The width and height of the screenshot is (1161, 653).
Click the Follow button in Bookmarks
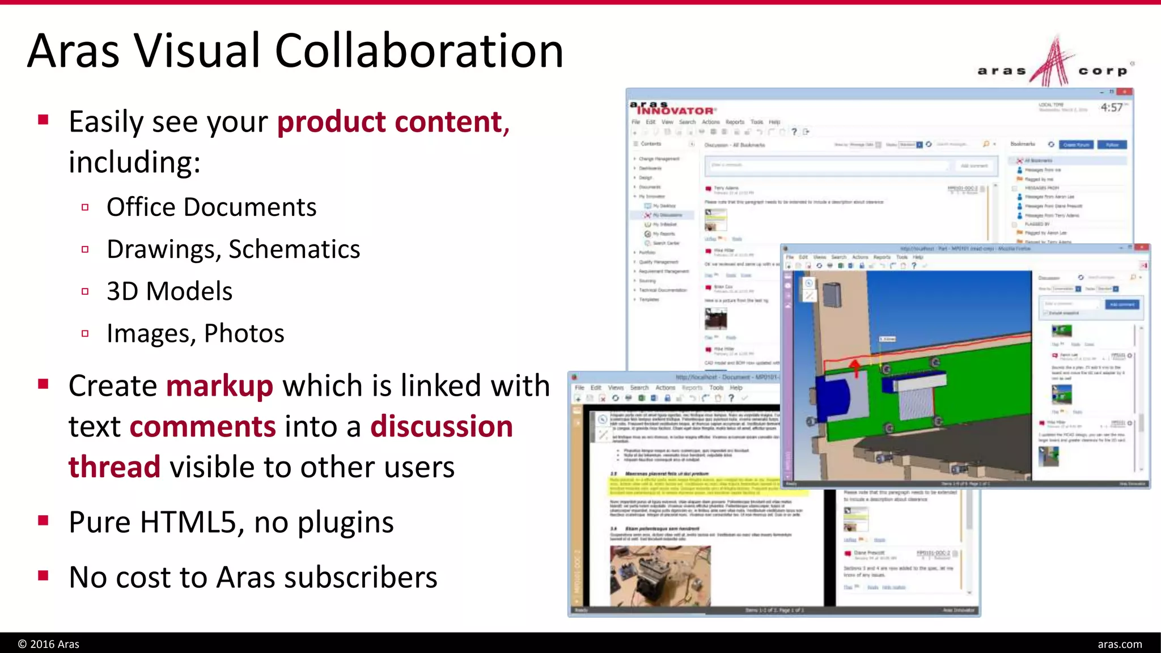[1112, 145]
